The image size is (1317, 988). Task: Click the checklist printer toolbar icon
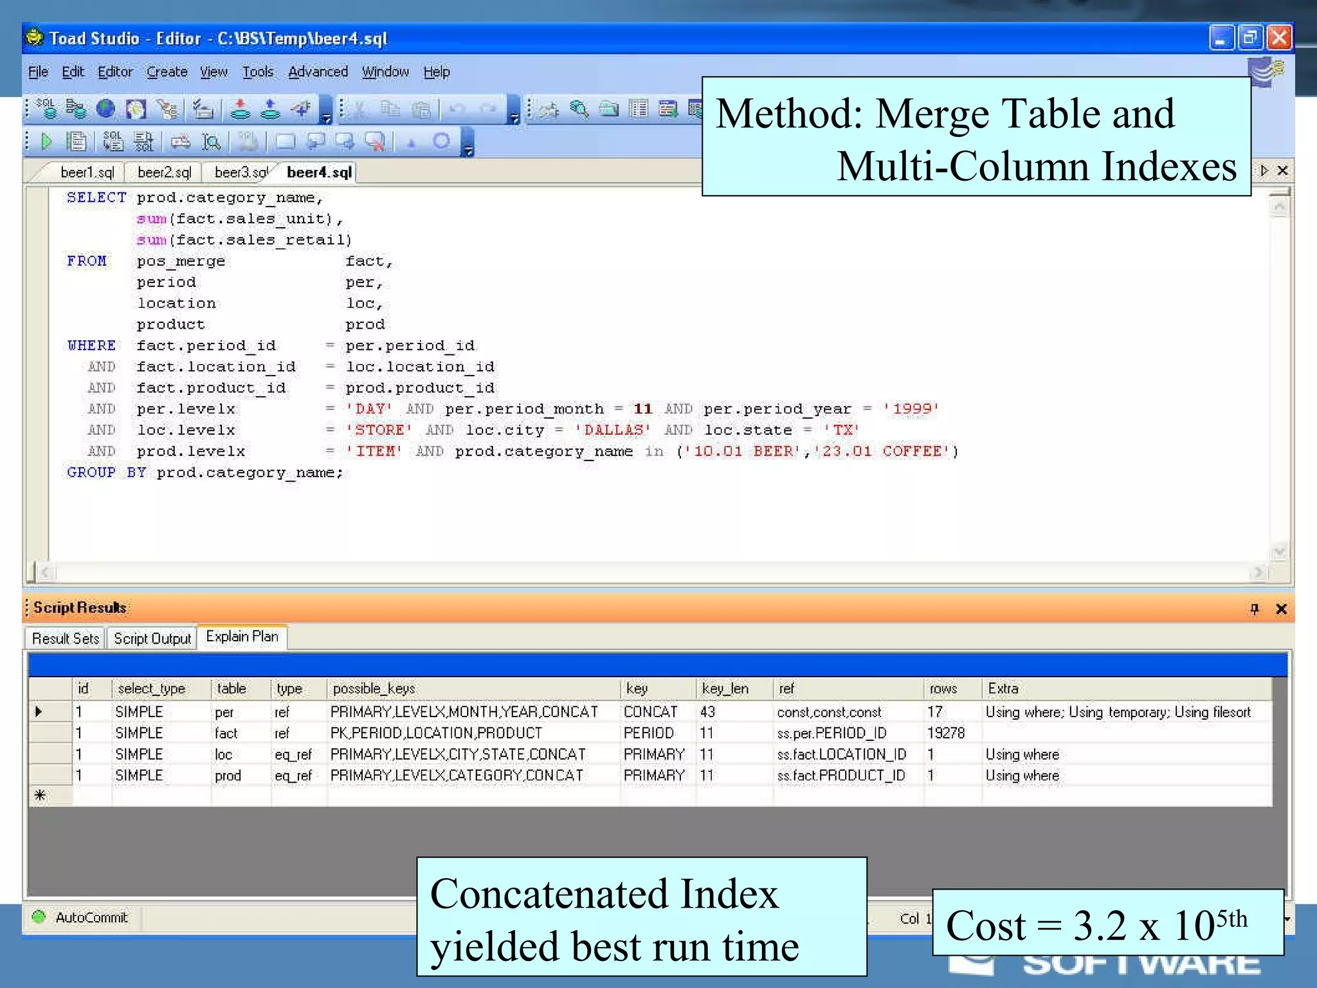tap(203, 109)
